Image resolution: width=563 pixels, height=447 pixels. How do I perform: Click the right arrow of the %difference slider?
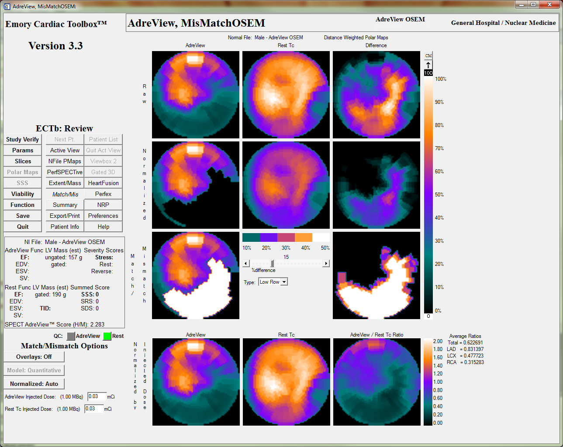pyautogui.click(x=326, y=263)
